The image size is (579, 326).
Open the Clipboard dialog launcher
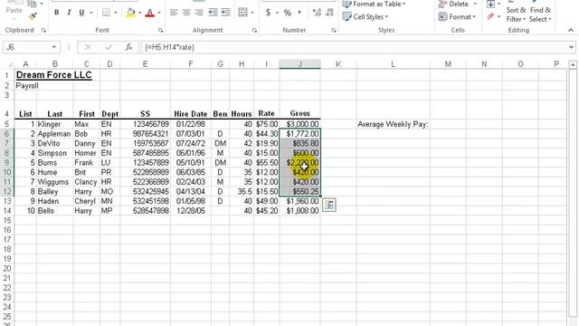coord(43,30)
